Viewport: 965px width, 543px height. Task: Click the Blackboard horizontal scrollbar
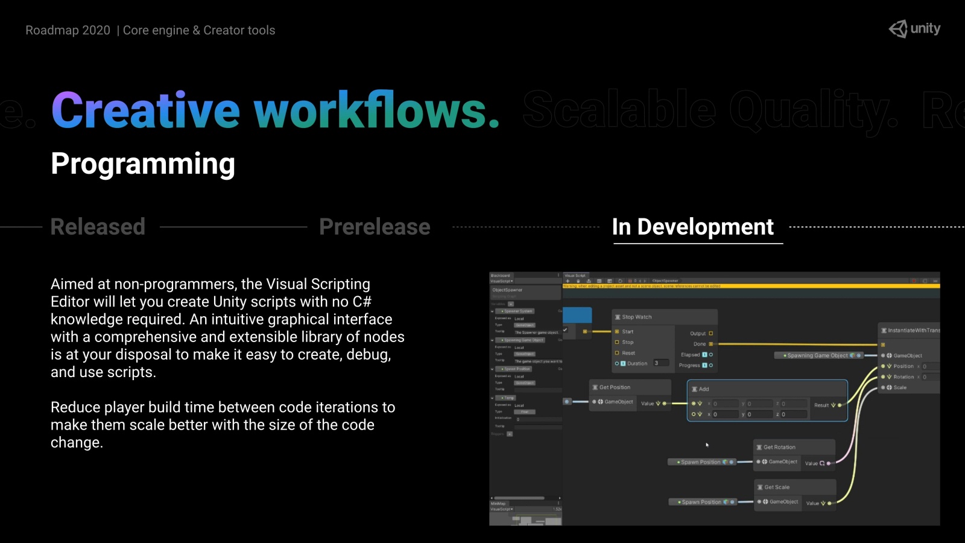coord(519,498)
